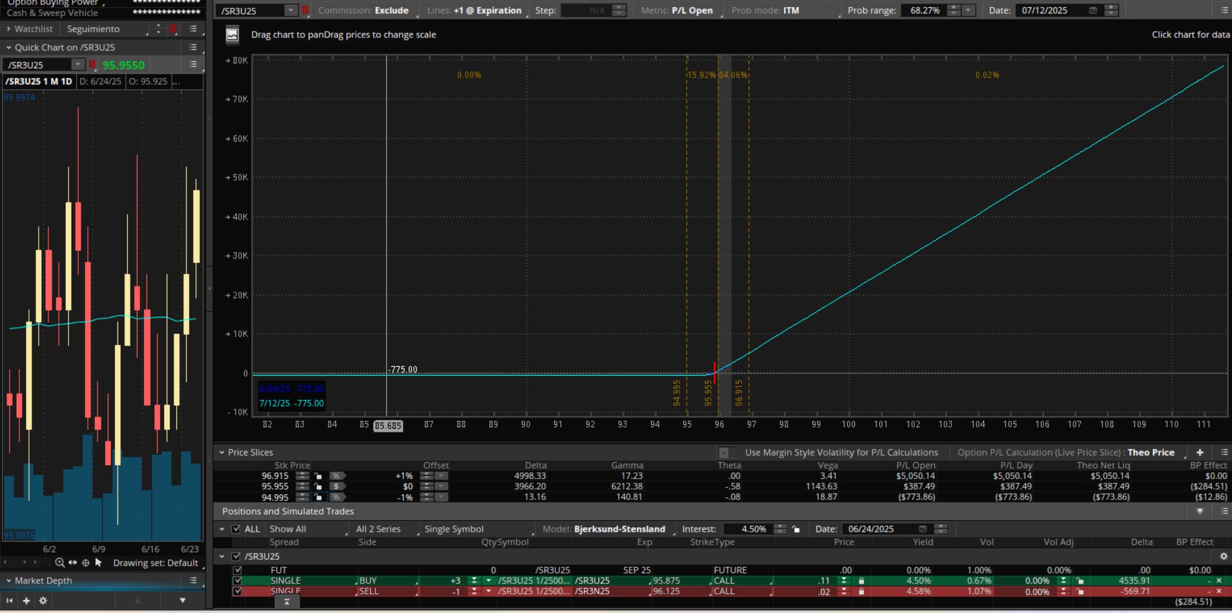
Task: Change the Bjerksund-Stensland pricing model
Action: [x=620, y=529]
